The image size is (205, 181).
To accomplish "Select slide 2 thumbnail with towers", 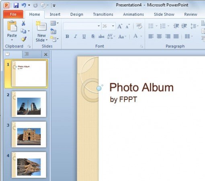I will pyautogui.click(x=29, y=104).
